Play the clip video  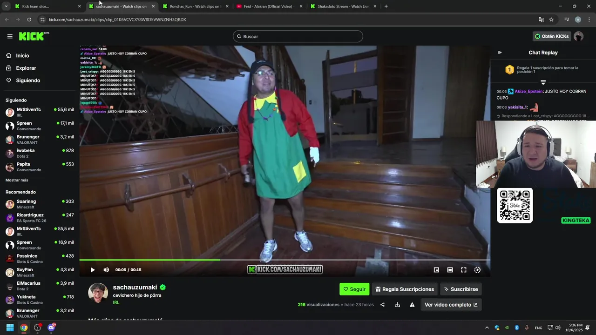click(93, 270)
